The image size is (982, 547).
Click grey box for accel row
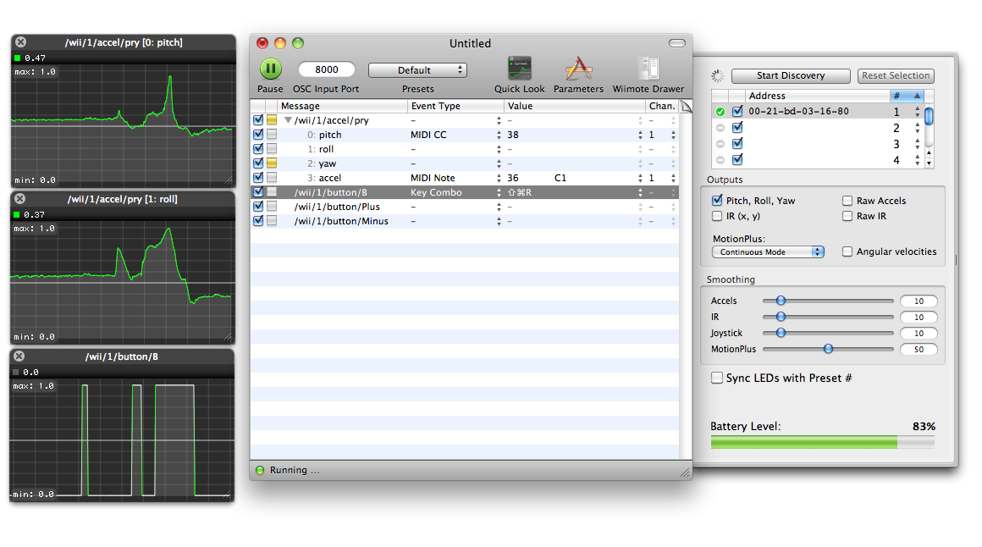[x=272, y=177]
